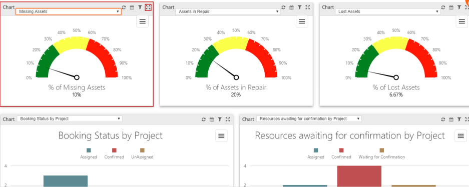Toggle Confirmed series in Resources awaiting legend
Viewport: 469px width, 187px height.
coord(341,153)
